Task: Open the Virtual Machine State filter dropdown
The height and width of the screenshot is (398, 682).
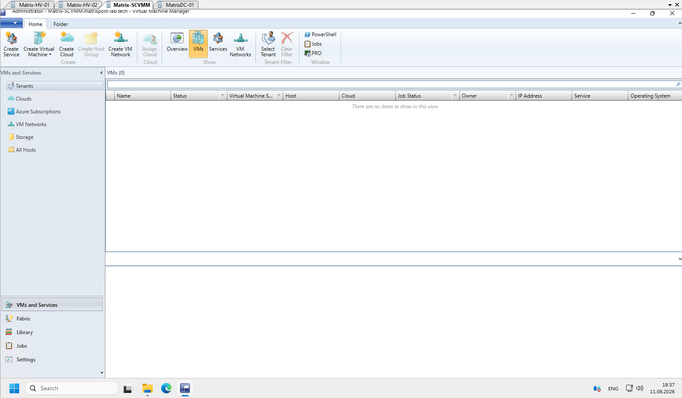Action: 279,96
